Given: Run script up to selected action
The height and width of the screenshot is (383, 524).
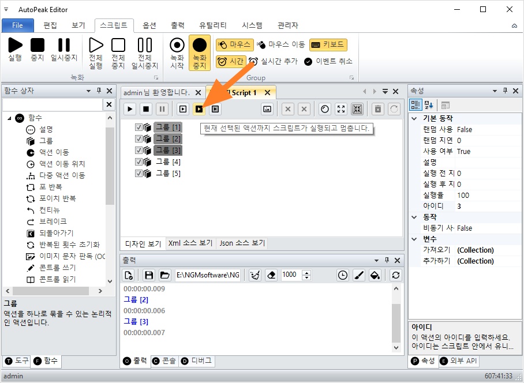Looking at the screenshot, I should click(199, 109).
